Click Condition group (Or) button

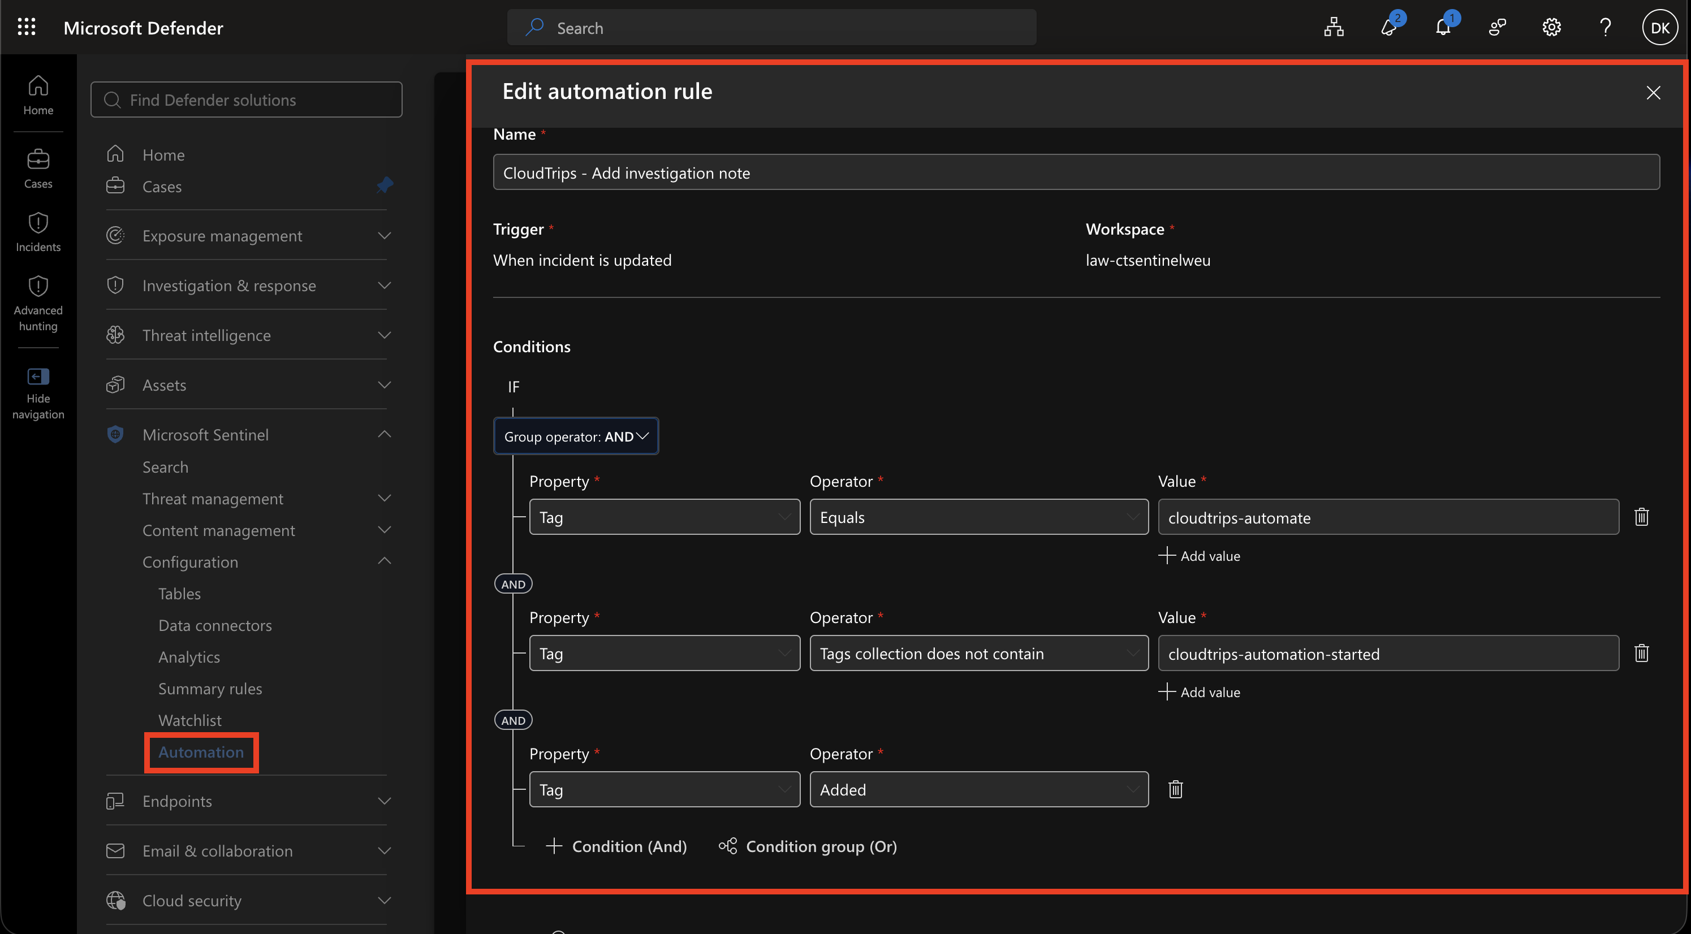[808, 846]
